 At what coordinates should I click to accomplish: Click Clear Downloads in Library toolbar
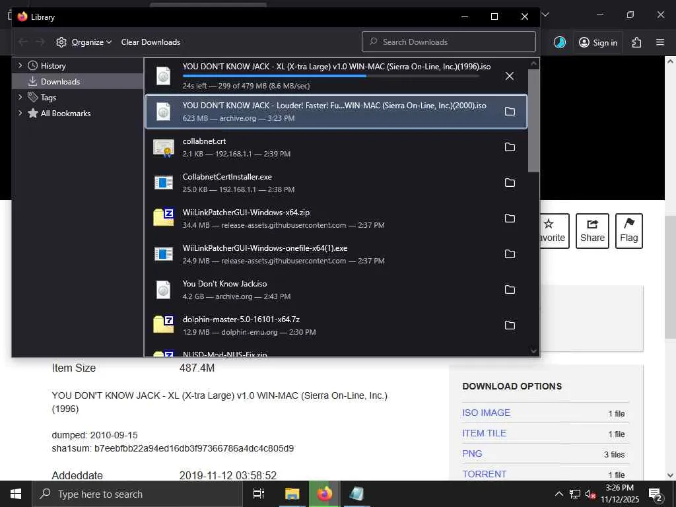[x=151, y=42]
